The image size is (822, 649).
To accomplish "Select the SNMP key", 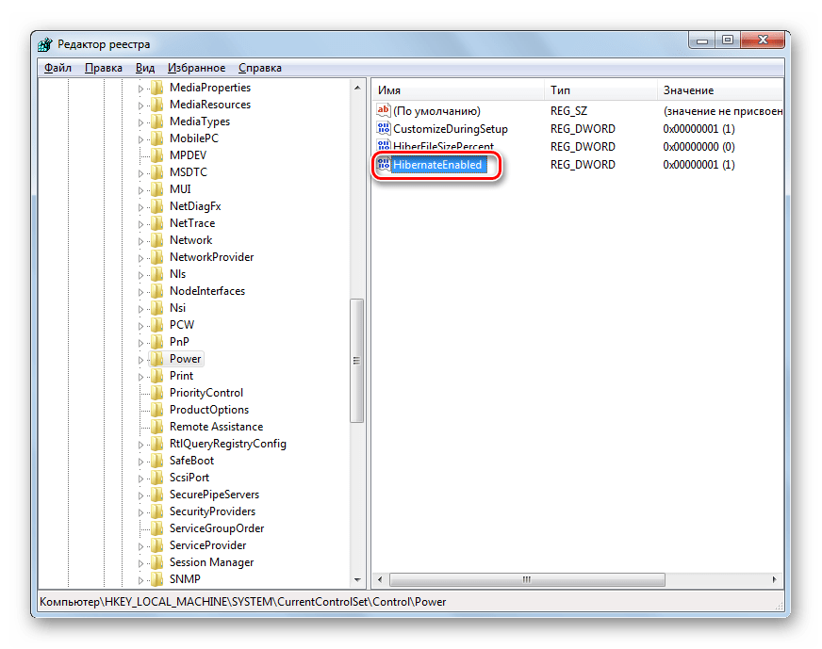I will pos(185,579).
